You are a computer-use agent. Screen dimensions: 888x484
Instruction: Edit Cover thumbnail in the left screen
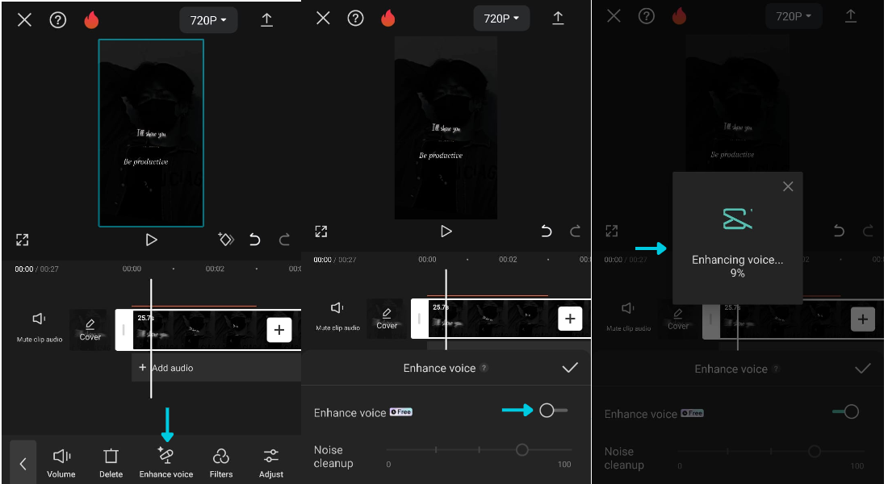click(x=90, y=329)
